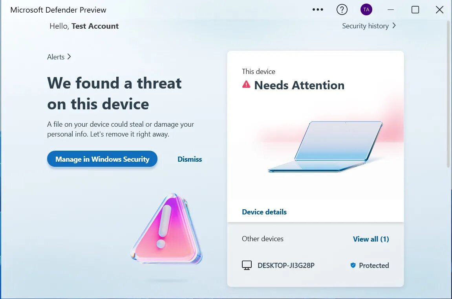Image resolution: width=452 pixels, height=299 pixels.
Task: Click the This device label
Action: pos(258,71)
